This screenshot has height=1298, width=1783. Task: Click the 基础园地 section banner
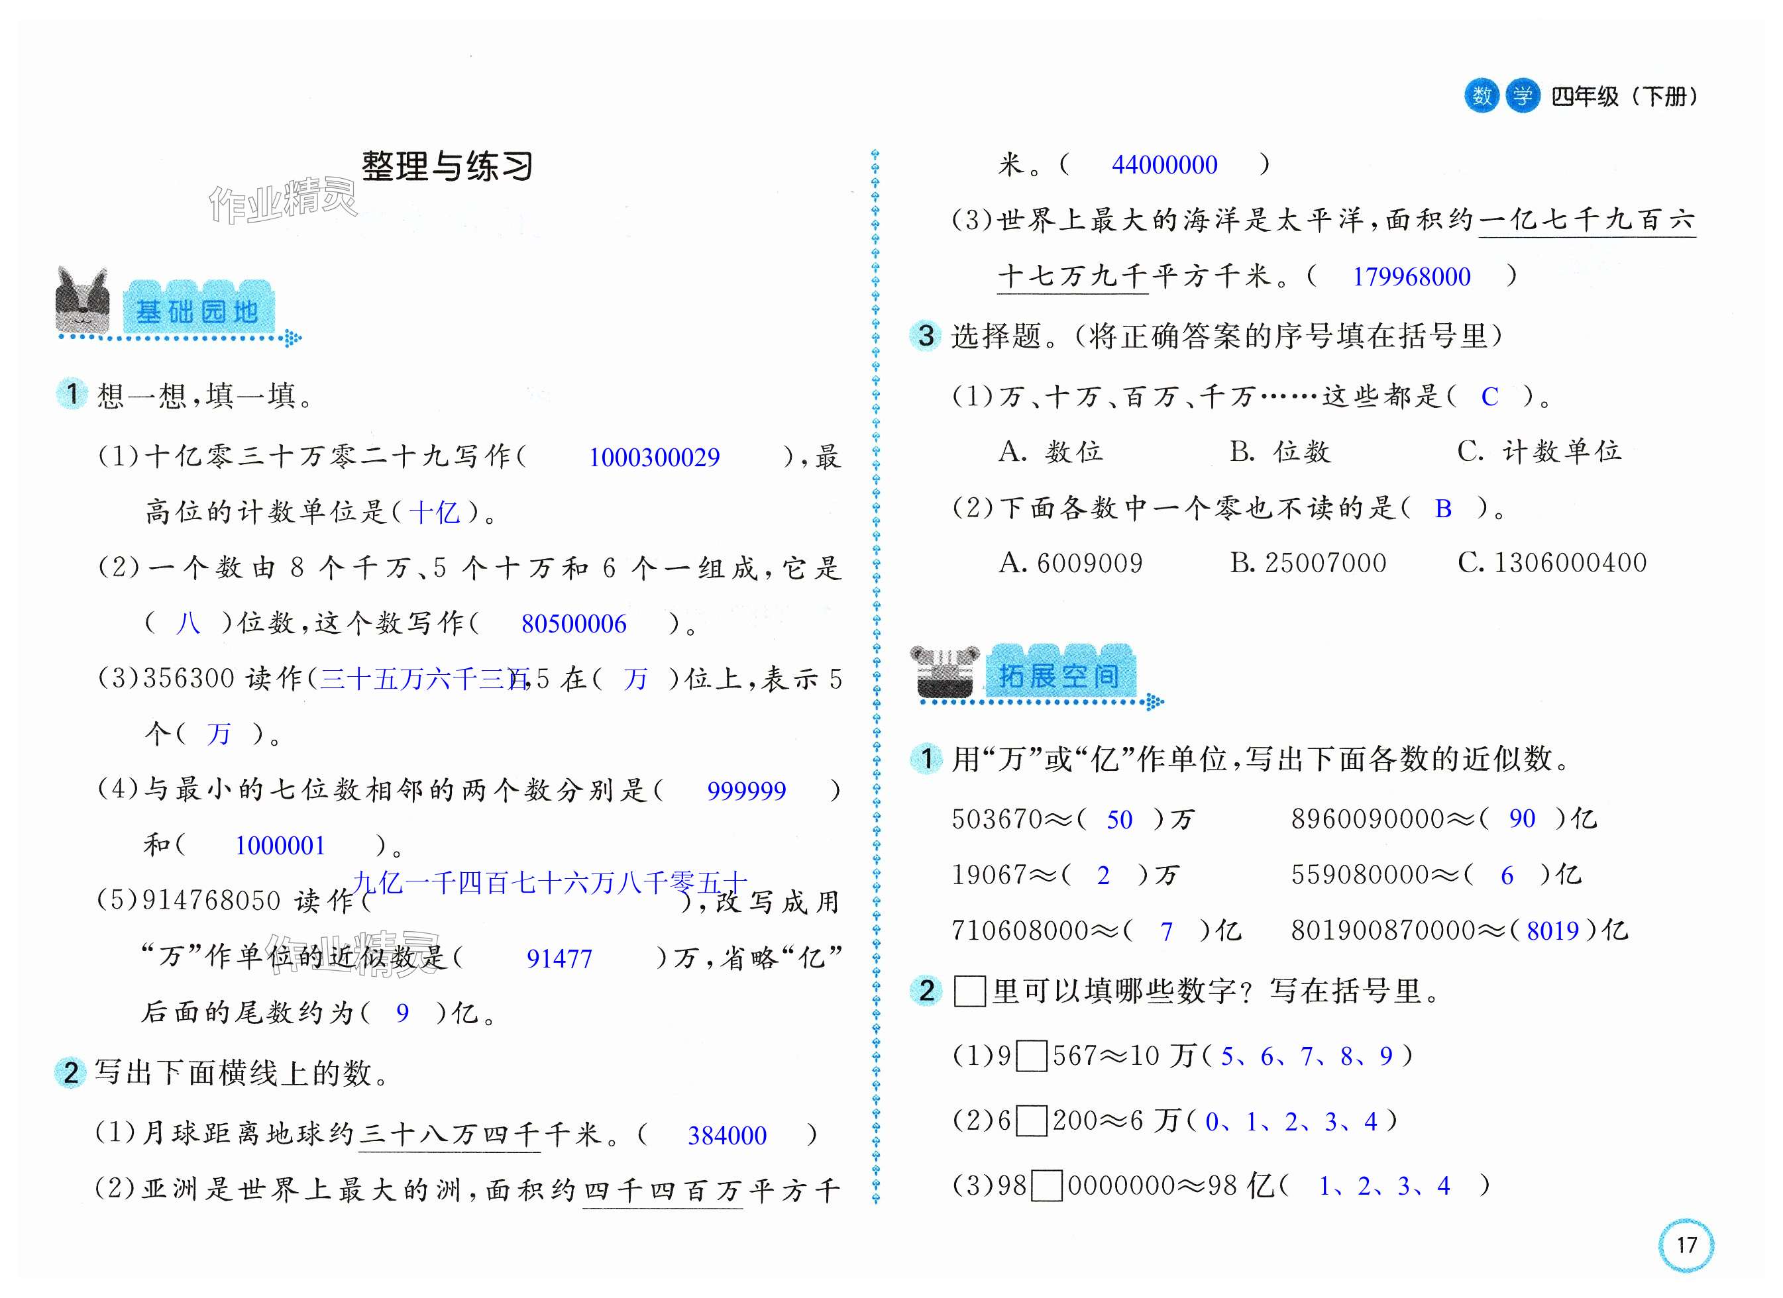197,311
